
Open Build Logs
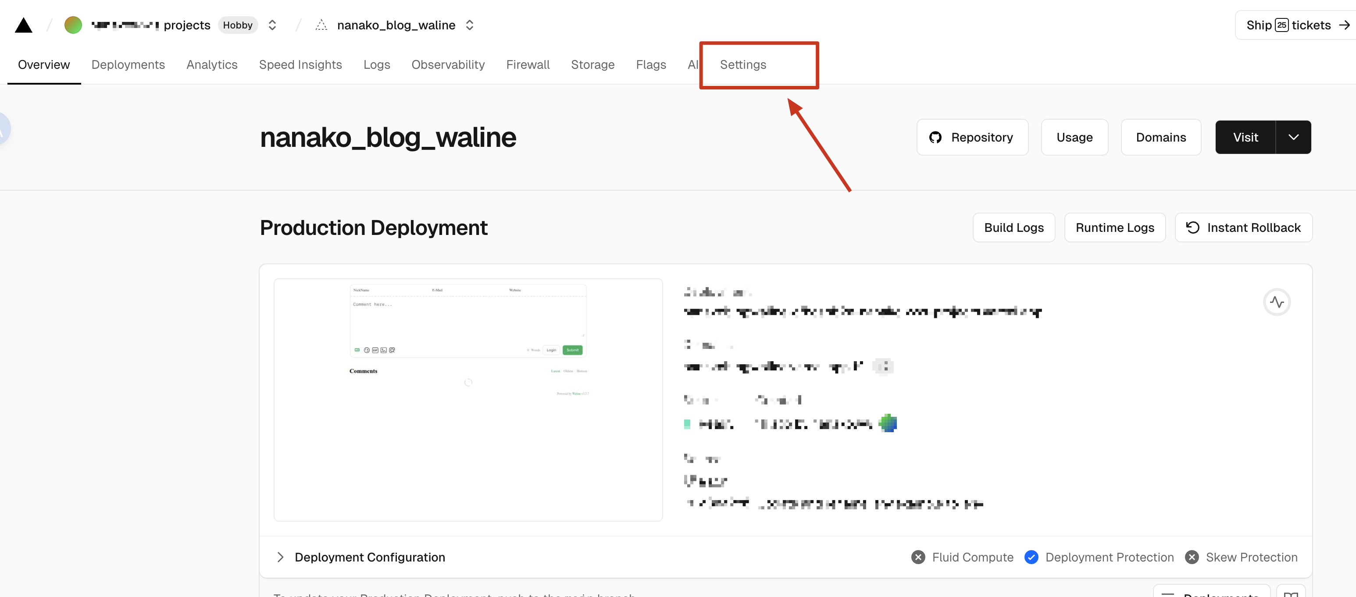click(1014, 228)
